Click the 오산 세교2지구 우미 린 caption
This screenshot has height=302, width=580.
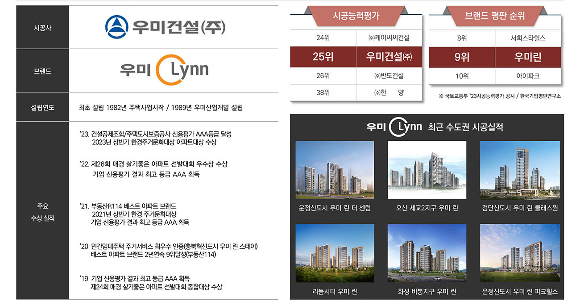click(427, 208)
